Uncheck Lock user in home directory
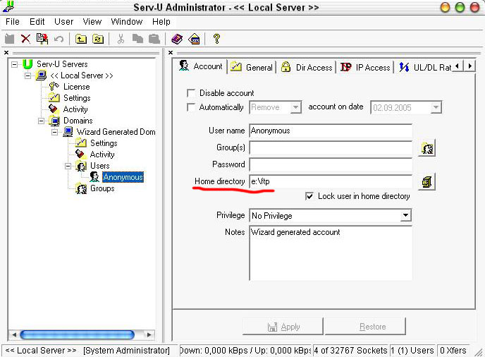Viewport: 485px width, 357px height. [309, 196]
